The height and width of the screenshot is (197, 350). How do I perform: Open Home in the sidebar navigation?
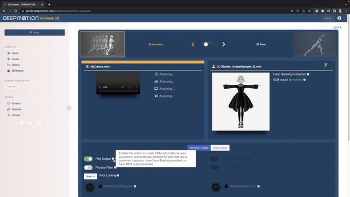click(x=15, y=53)
